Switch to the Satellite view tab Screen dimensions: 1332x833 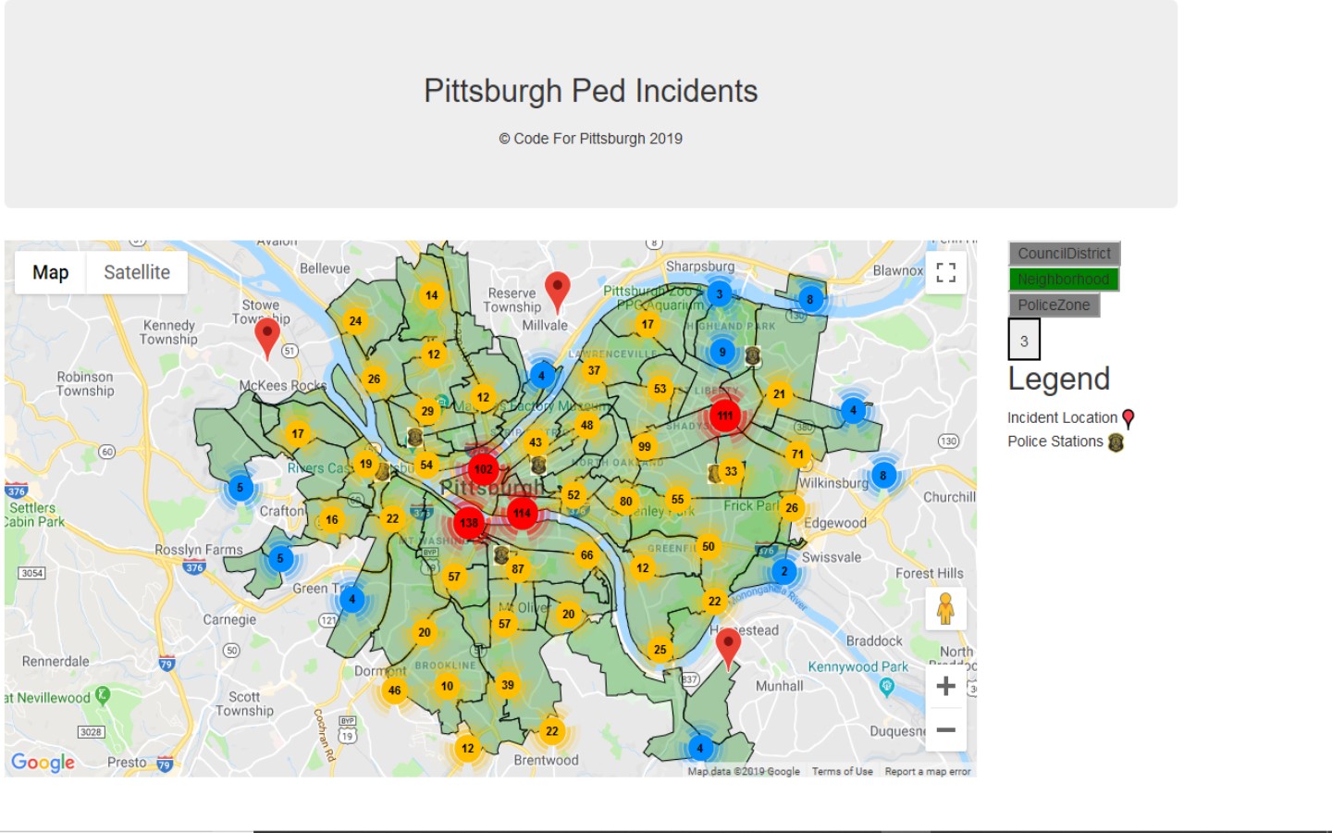pyautogui.click(x=137, y=272)
